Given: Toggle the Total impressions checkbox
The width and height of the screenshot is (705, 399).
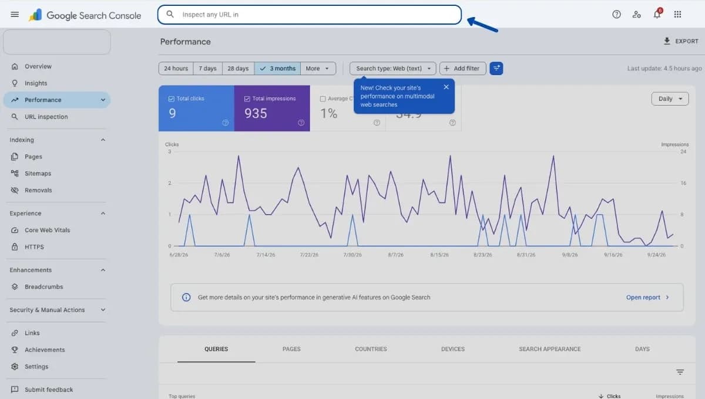Looking at the screenshot, I should coord(247,99).
